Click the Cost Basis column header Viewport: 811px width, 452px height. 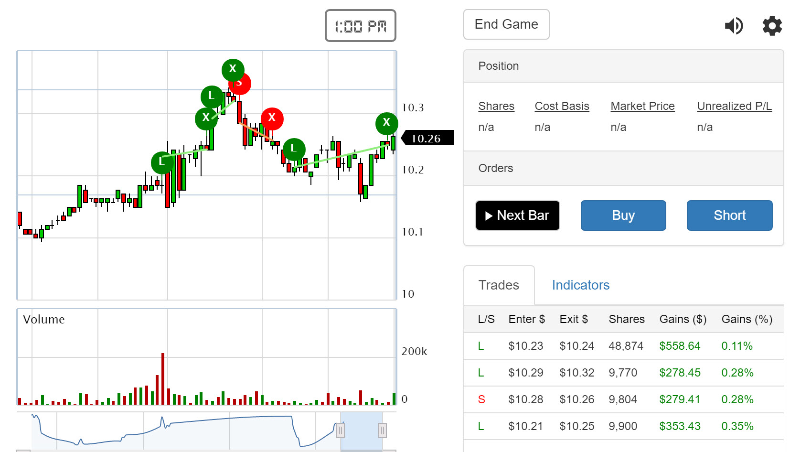coord(562,106)
